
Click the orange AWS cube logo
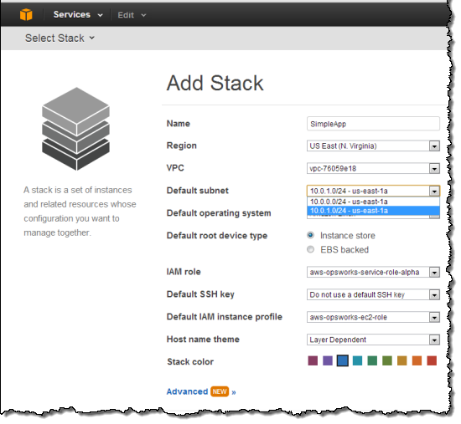pos(26,14)
